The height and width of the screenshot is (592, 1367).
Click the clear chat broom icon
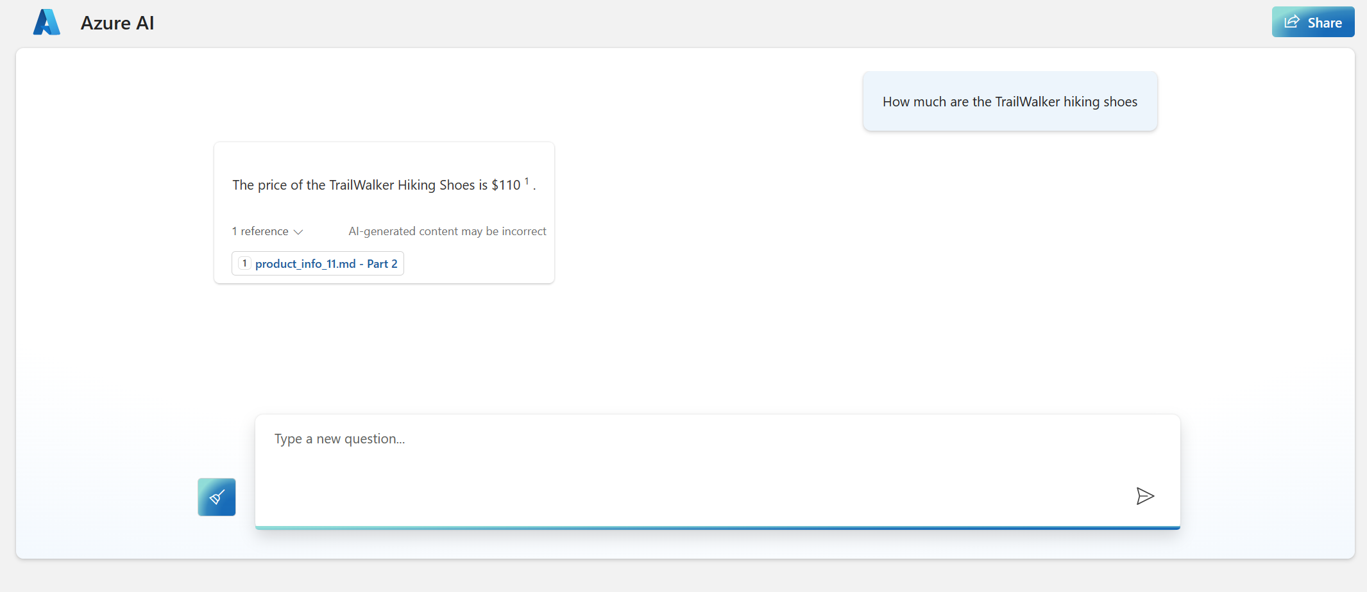click(x=217, y=497)
